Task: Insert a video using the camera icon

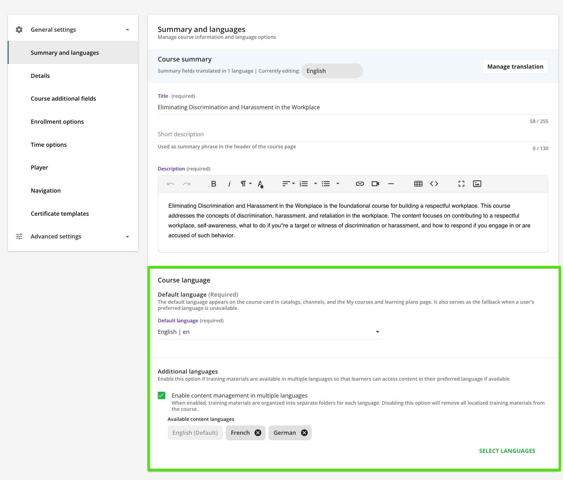Action: click(375, 184)
